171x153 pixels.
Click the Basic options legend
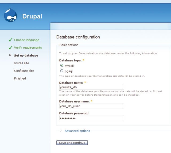(69, 45)
